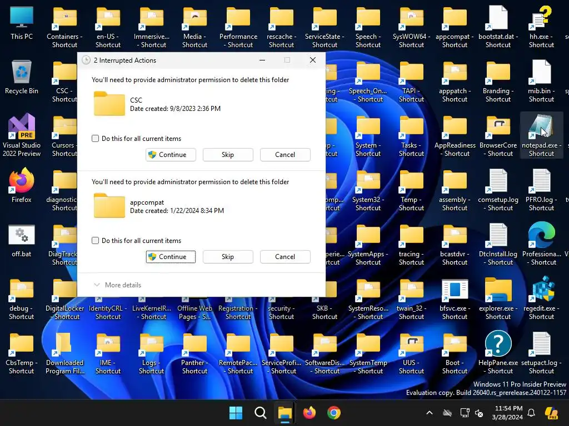Check 'Do this for all' for CSC folder
This screenshot has height=426, width=569.
[95, 138]
